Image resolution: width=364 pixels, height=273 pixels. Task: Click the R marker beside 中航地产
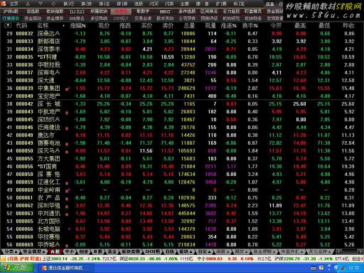[67, 113]
